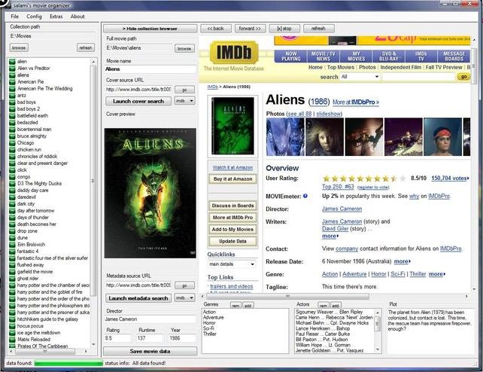This screenshot has width=483, height=372.
Task: Launch cover search
Action: click(138, 101)
